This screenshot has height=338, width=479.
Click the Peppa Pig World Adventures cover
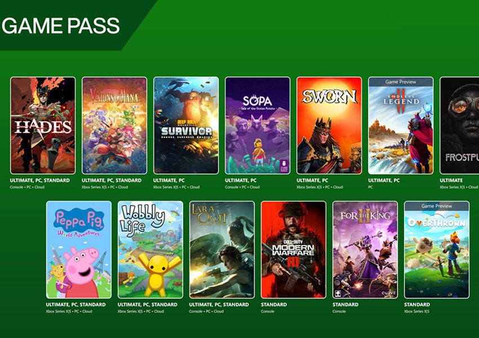[79, 250]
